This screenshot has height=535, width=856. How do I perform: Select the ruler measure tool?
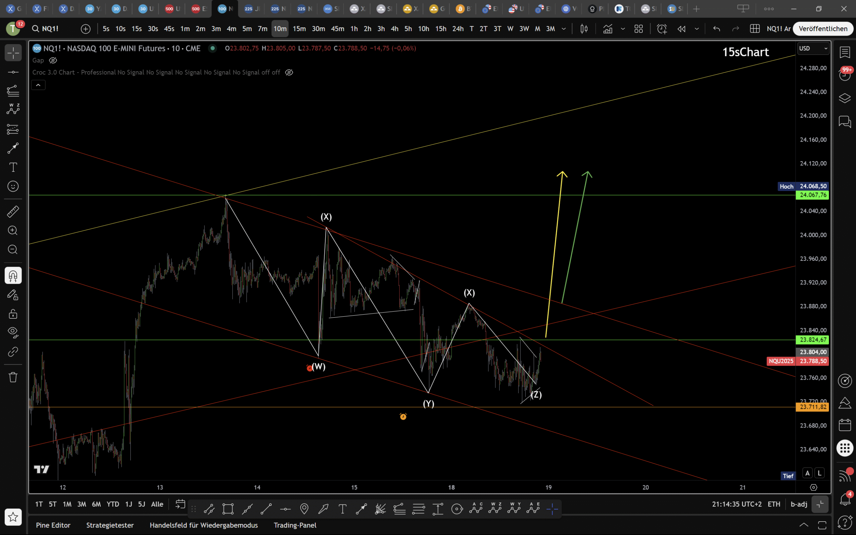[13, 212]
